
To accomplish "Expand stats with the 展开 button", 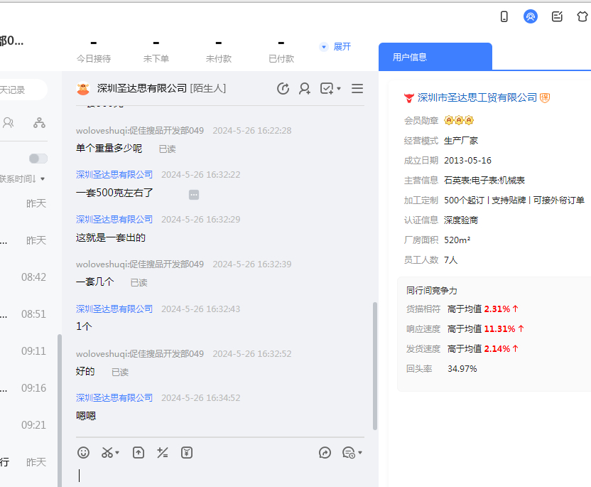I will tap(336, 47).
